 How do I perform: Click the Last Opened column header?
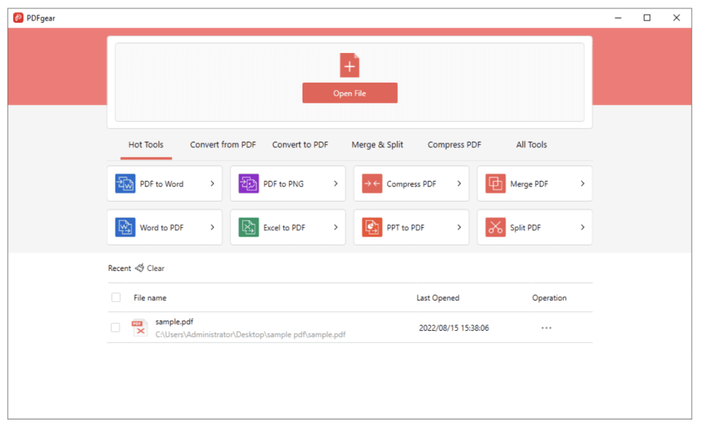[438, 298]
